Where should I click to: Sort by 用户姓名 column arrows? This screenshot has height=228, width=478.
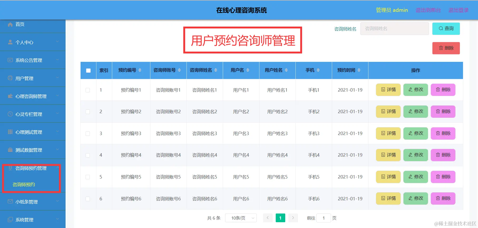(x=286, y=70)
